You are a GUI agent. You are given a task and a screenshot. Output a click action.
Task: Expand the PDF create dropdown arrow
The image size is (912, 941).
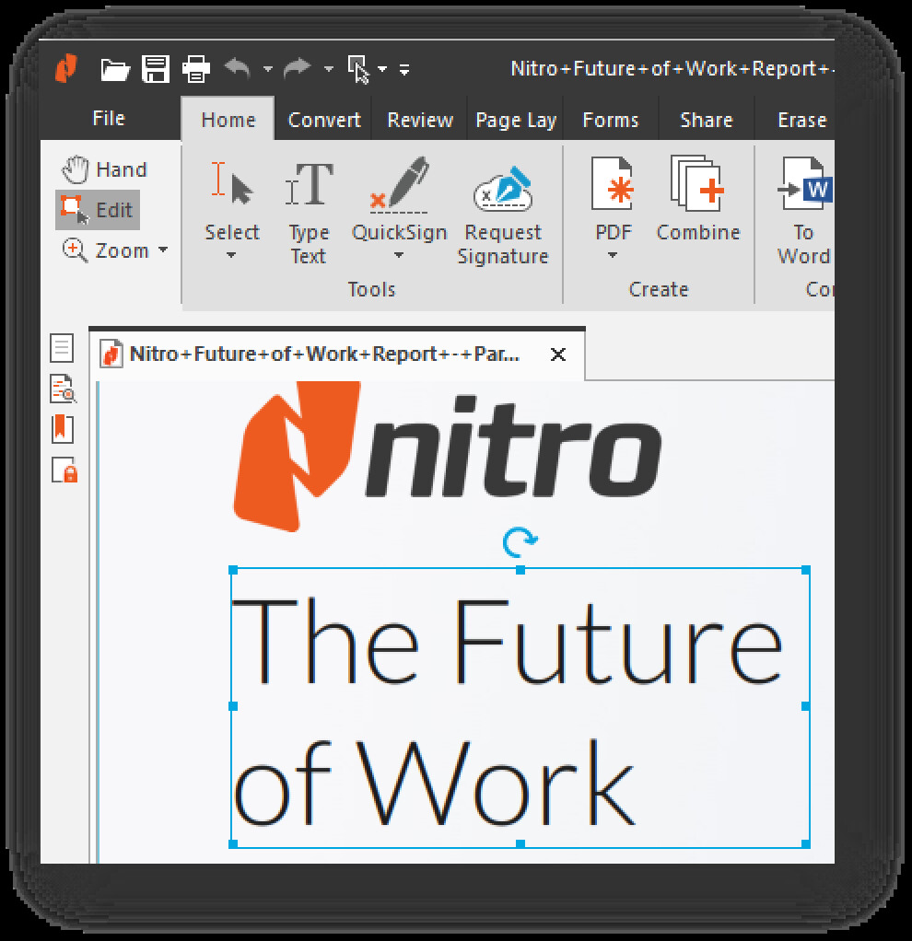[x=613, y=255]
